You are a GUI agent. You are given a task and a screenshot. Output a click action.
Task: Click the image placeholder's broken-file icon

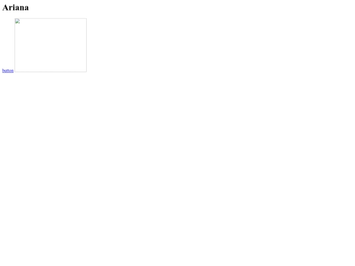point(18,22)
